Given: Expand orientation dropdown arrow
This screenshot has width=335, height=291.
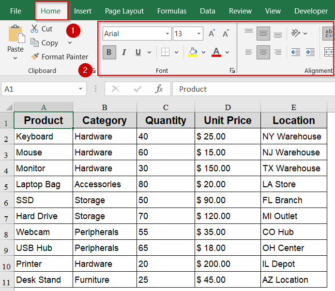Looking at the screenshot, I should click(x=305, y=33).
